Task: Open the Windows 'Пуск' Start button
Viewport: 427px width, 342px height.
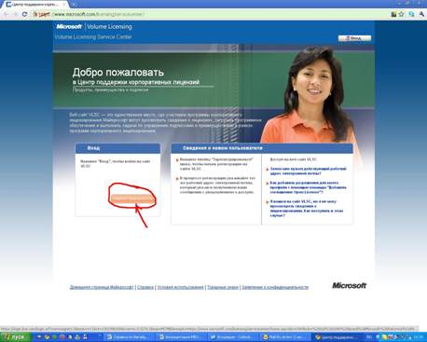Action: tap(16, 337)
